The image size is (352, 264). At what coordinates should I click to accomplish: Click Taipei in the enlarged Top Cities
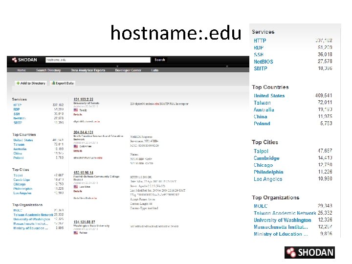261,151
